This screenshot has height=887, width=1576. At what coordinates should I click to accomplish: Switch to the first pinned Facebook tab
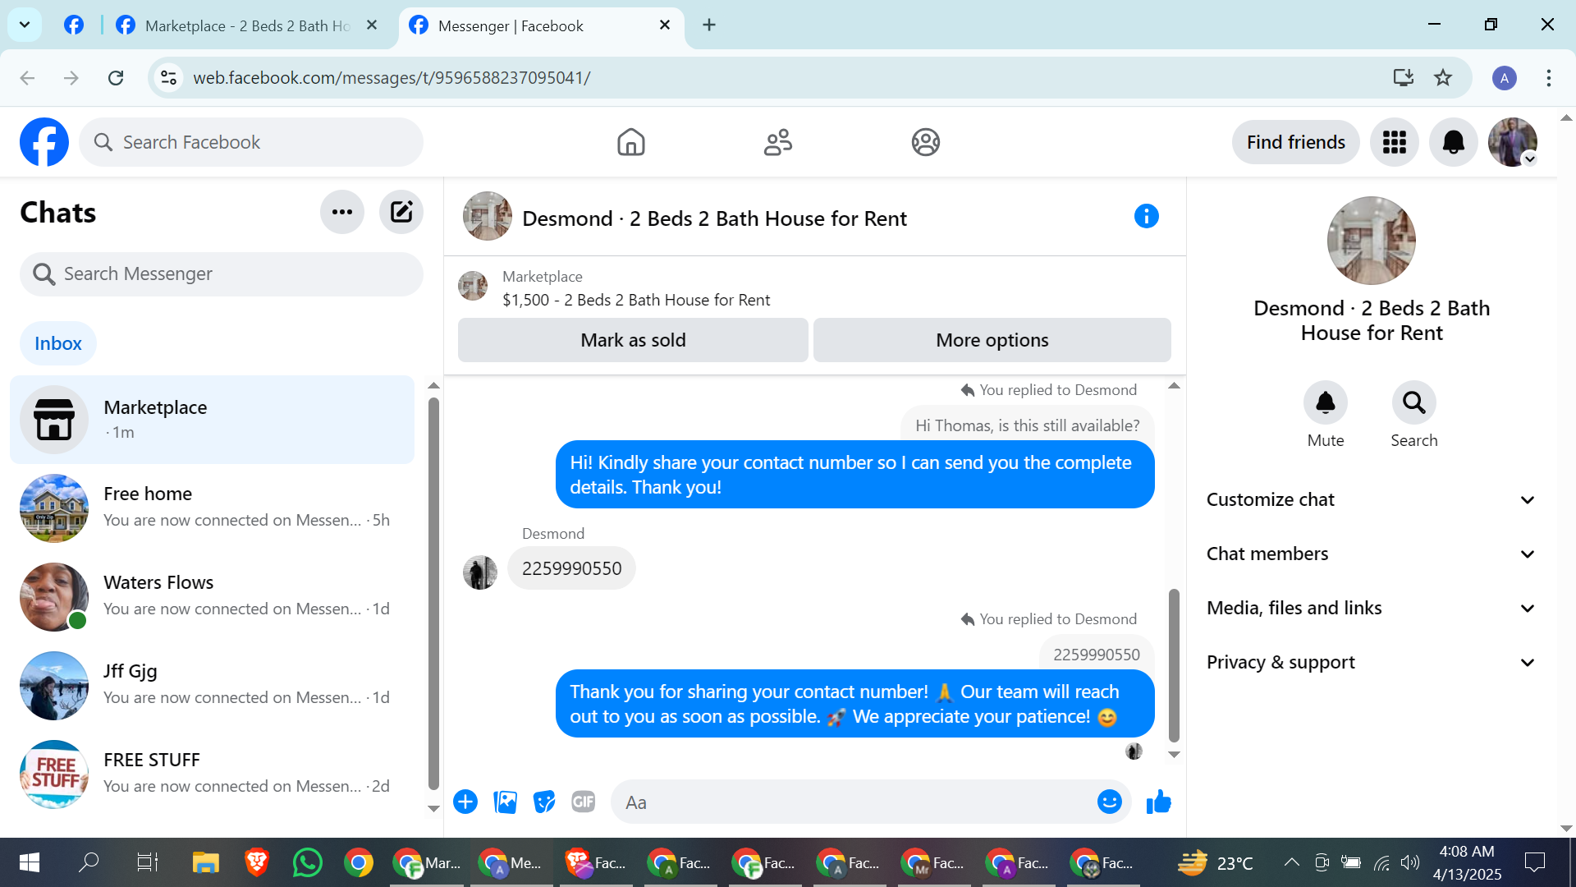pyautogui.click(x=74, y=25)
